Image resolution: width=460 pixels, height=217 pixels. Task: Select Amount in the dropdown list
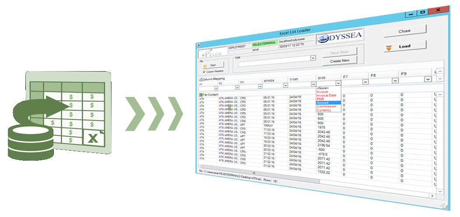323,103
